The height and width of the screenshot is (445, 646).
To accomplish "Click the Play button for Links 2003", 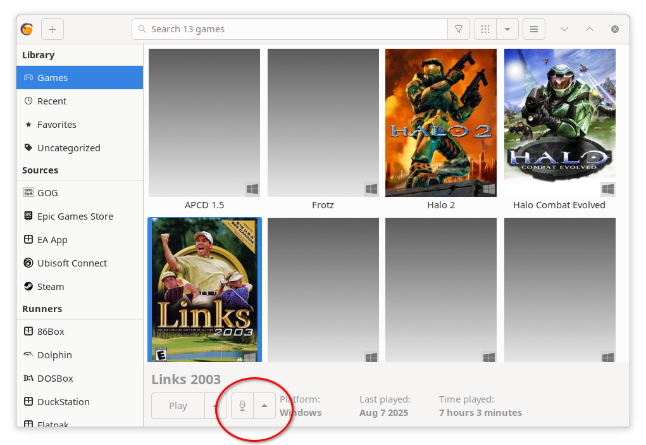I will click(178, 406).
